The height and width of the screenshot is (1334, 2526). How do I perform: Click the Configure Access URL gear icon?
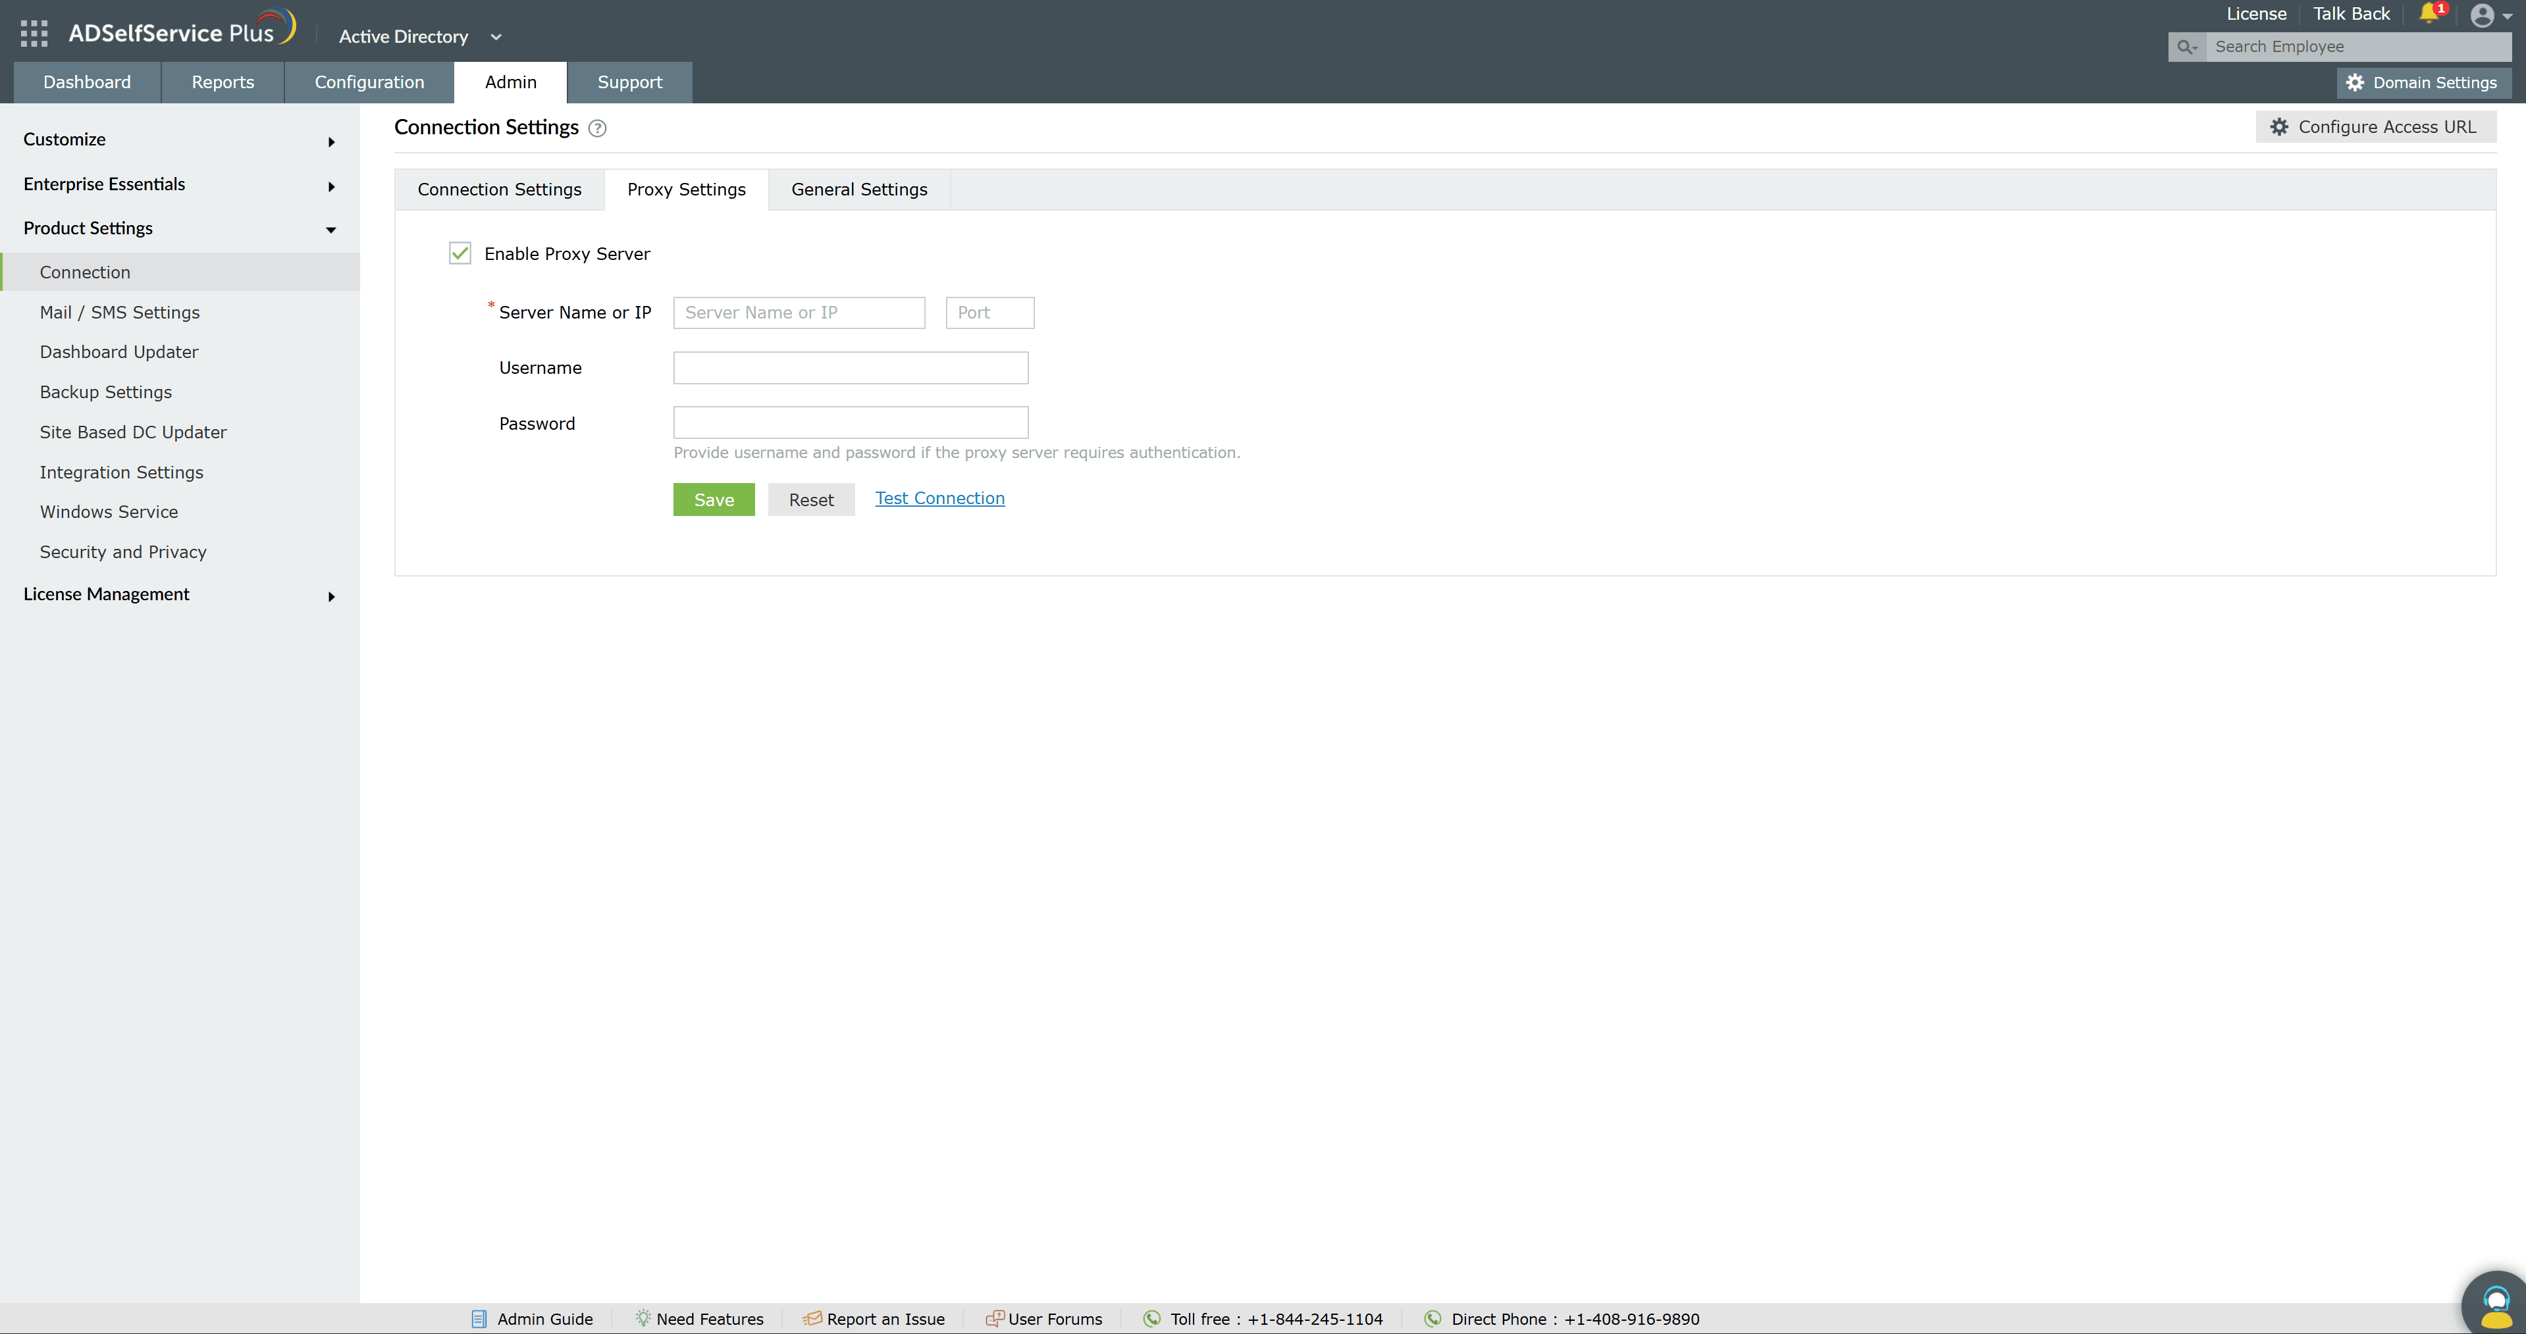(2280, 128)
